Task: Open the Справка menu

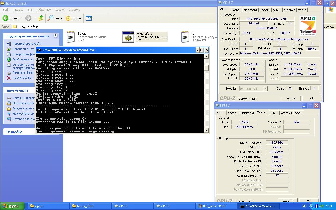Action: click(74, 10)
